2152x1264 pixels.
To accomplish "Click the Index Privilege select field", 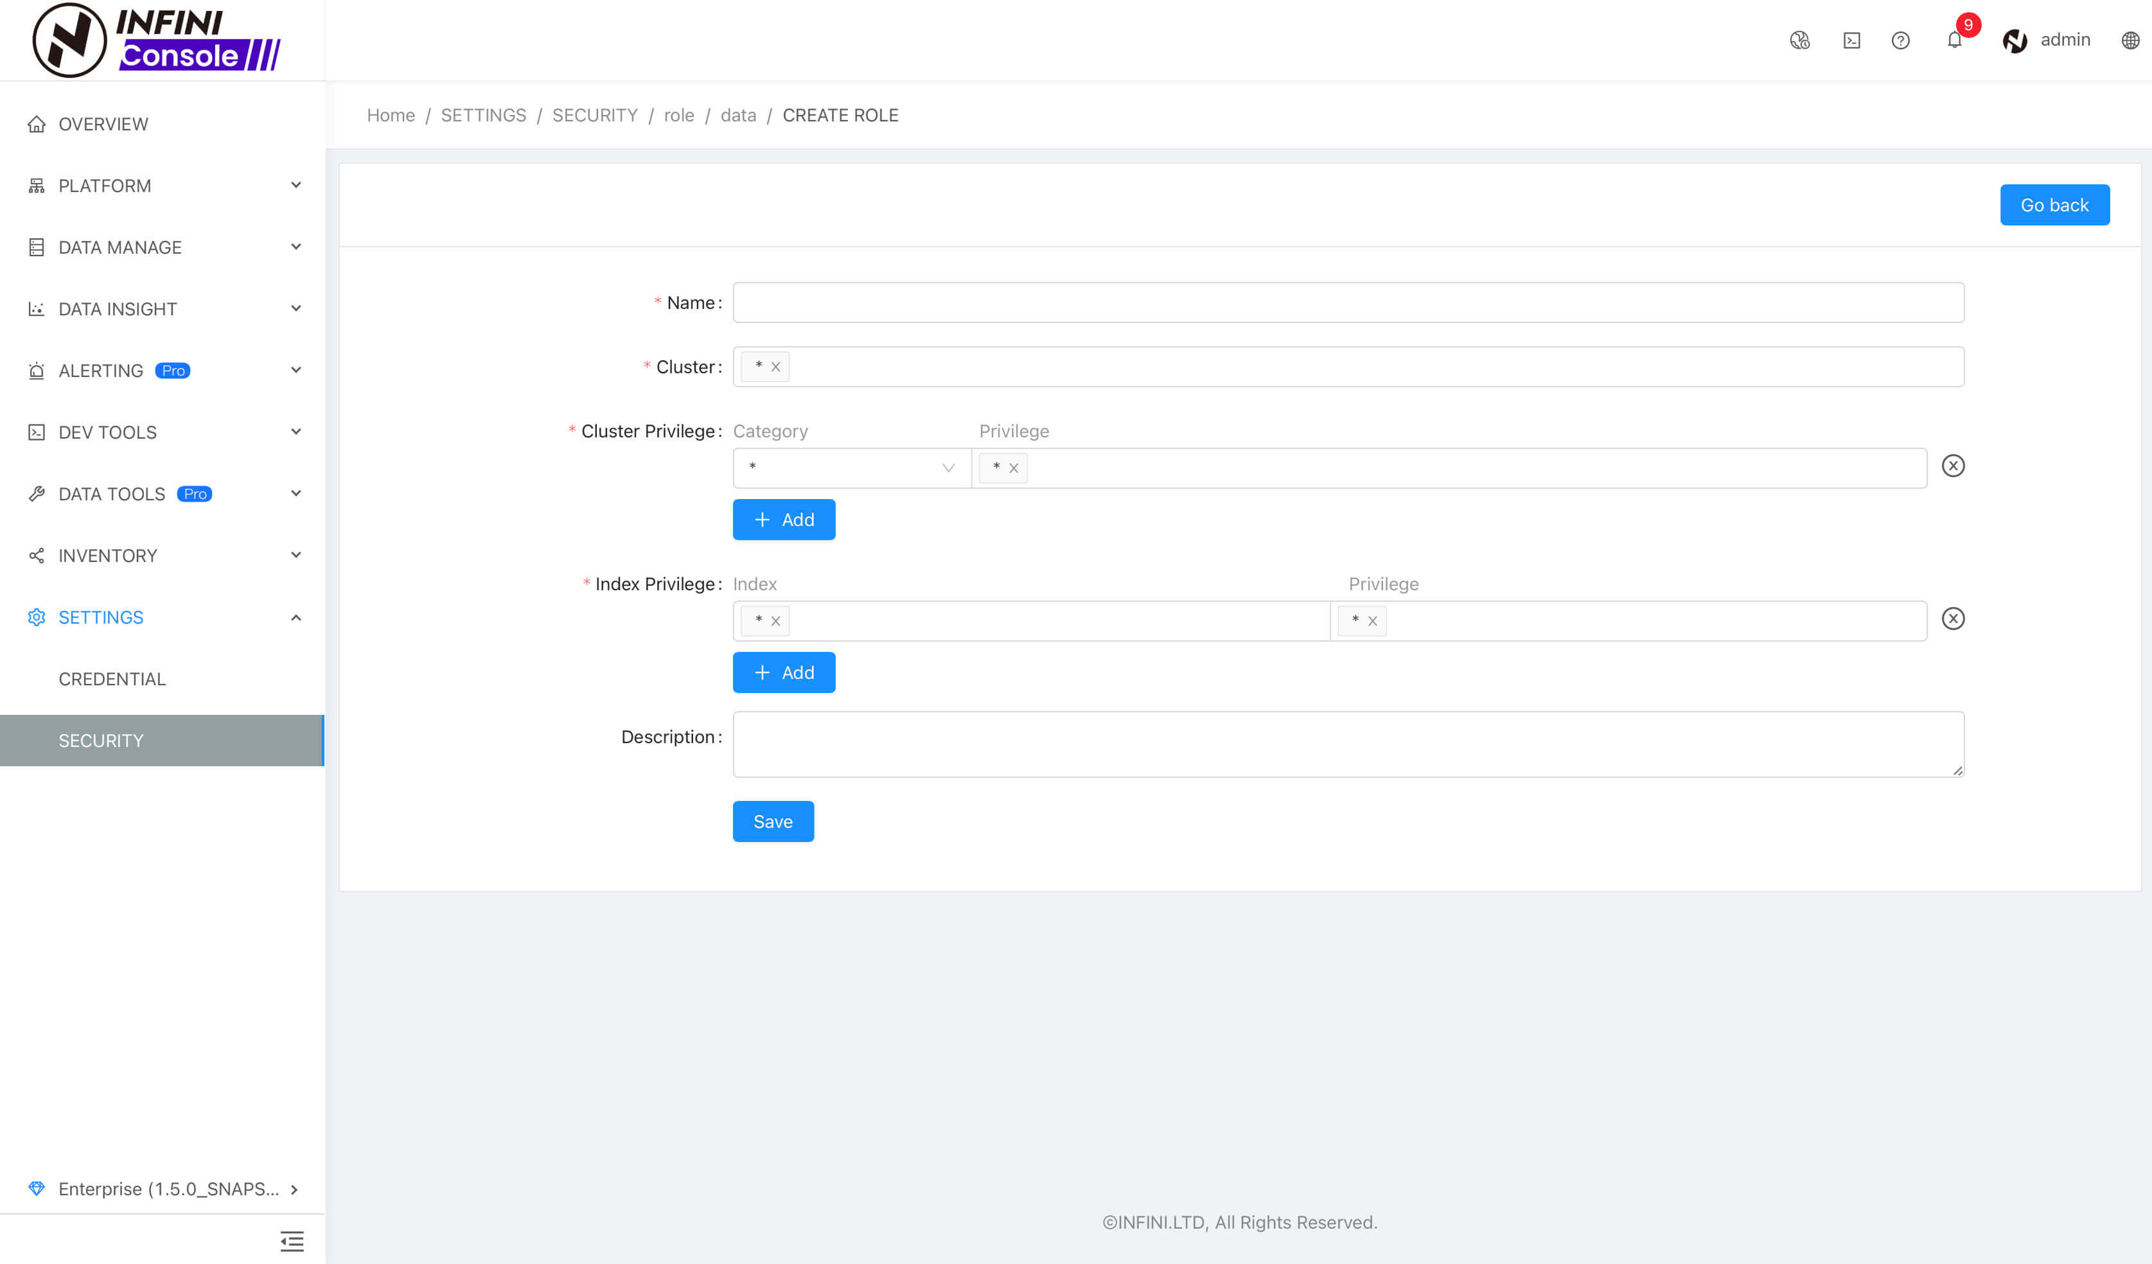I will [x=1628, y=621].
